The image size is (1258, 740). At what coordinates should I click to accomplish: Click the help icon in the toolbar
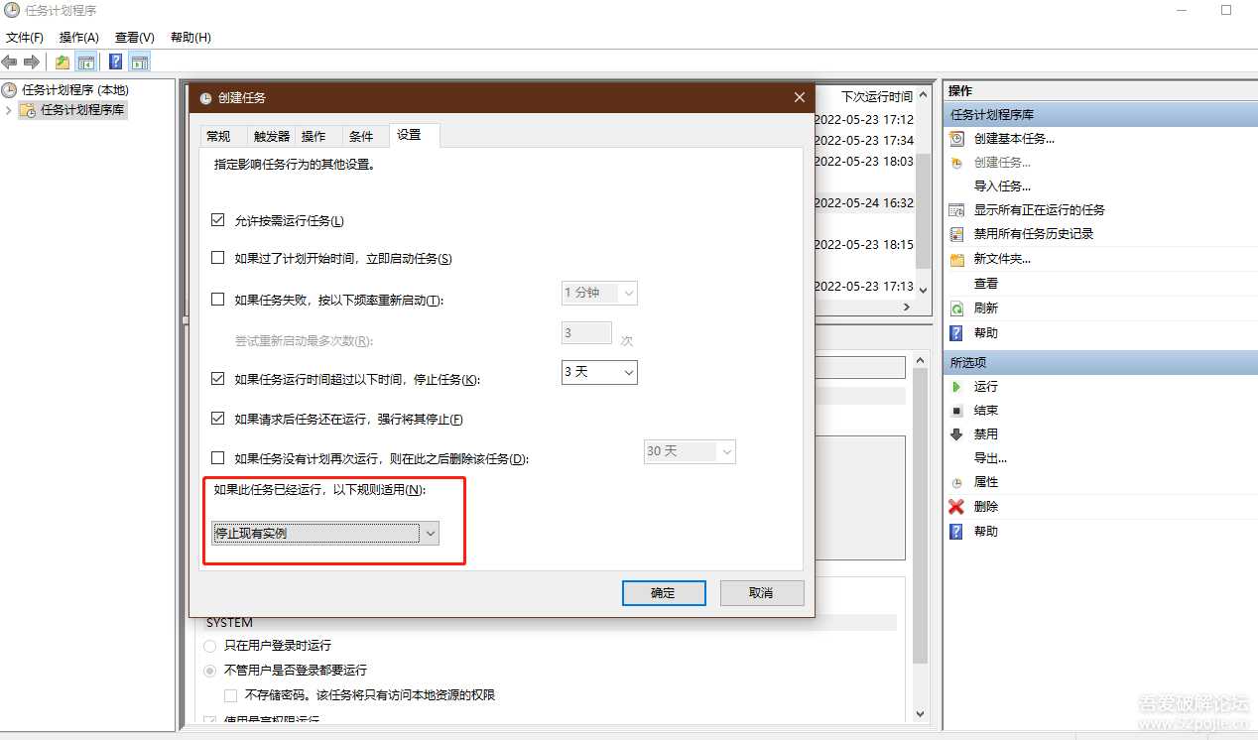116,61
